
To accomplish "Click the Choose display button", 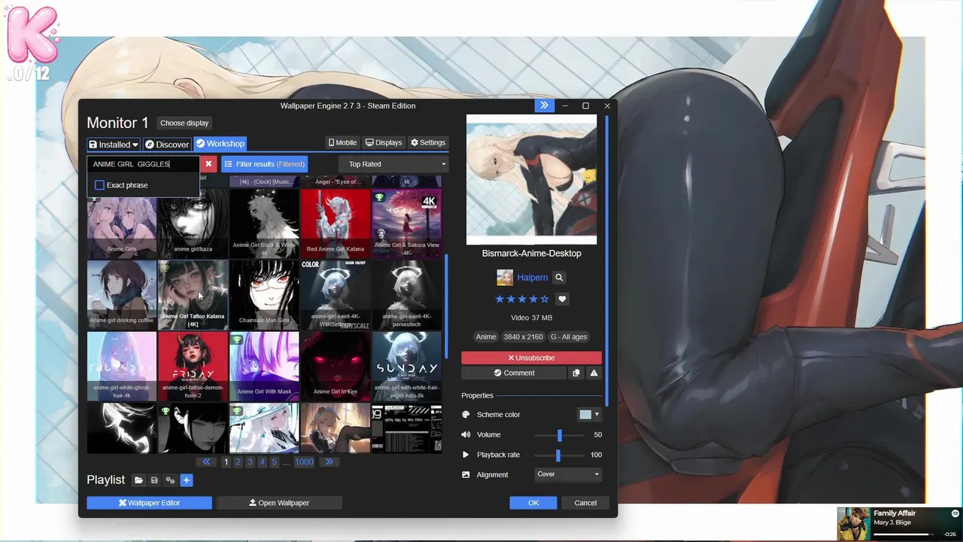I will 184,123.
